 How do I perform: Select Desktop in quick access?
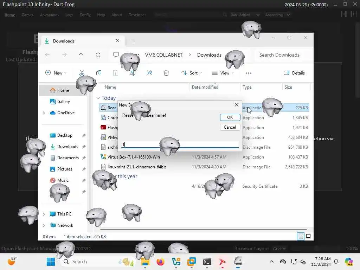pyautogui.click(x=65, y=135)
